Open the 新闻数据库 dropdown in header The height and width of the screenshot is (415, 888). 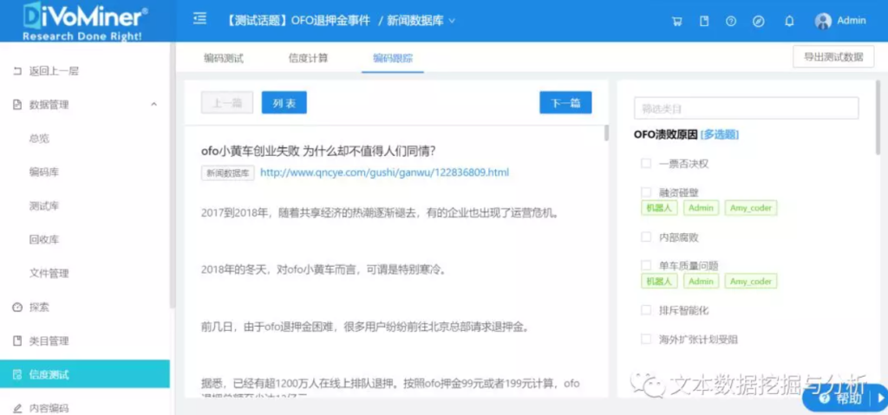coord(421,21)
